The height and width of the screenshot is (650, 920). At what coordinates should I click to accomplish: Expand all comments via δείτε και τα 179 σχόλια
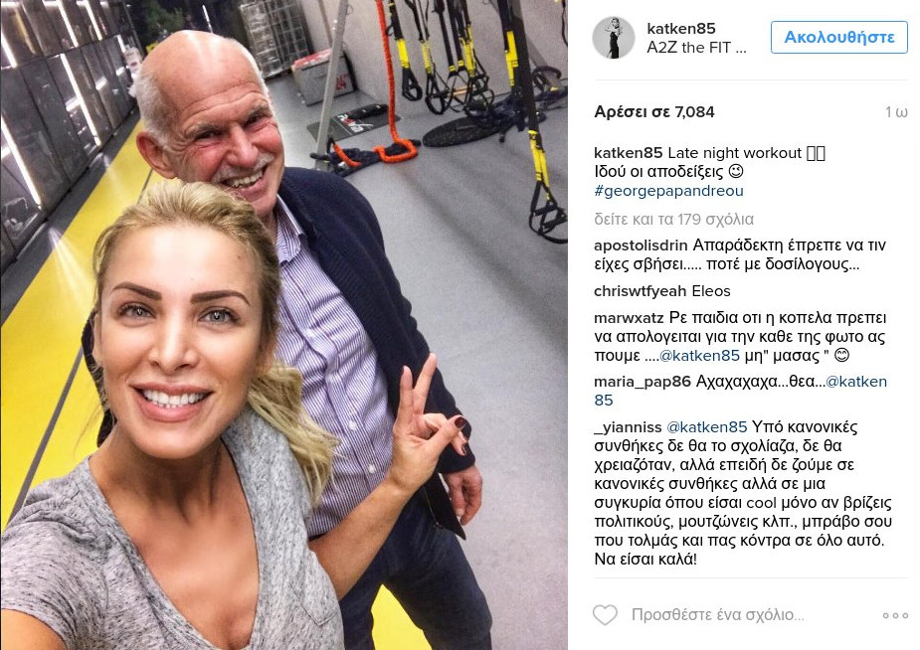[673, 220]
